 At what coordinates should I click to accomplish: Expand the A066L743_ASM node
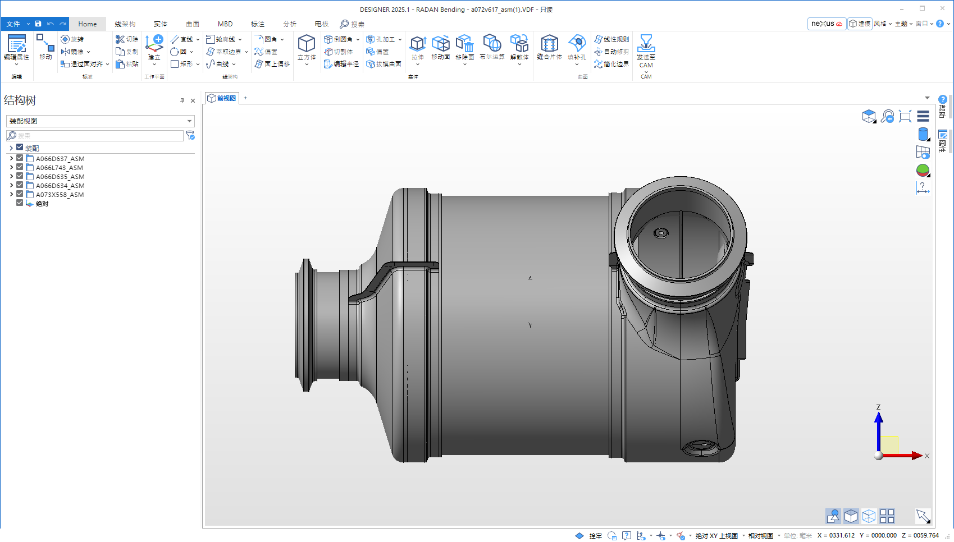click(x=11, y=168)
